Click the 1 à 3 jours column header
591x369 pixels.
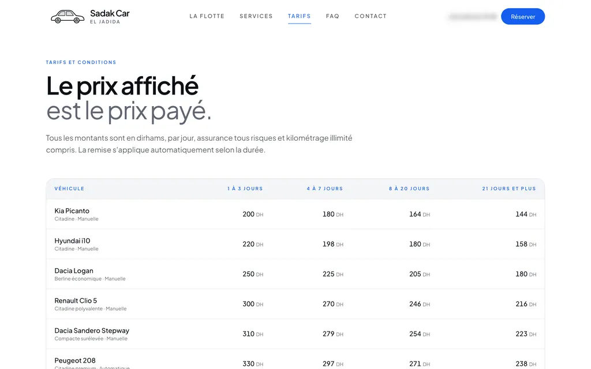245,189
